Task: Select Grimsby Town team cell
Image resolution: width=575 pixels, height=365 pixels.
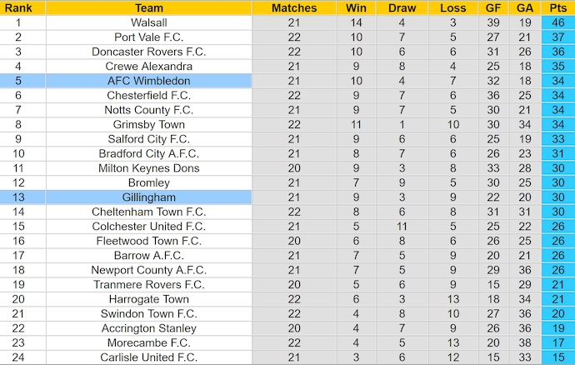Action: [149, 124]
